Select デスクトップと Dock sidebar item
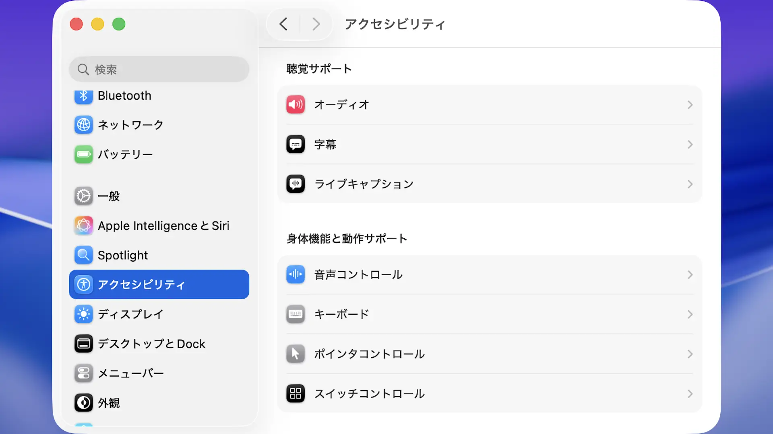This screenshot has width=773, height=434. pos(151,344)
